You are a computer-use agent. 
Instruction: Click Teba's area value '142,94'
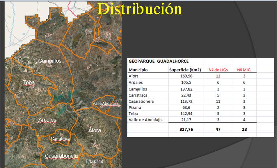(x=186, y=114)
